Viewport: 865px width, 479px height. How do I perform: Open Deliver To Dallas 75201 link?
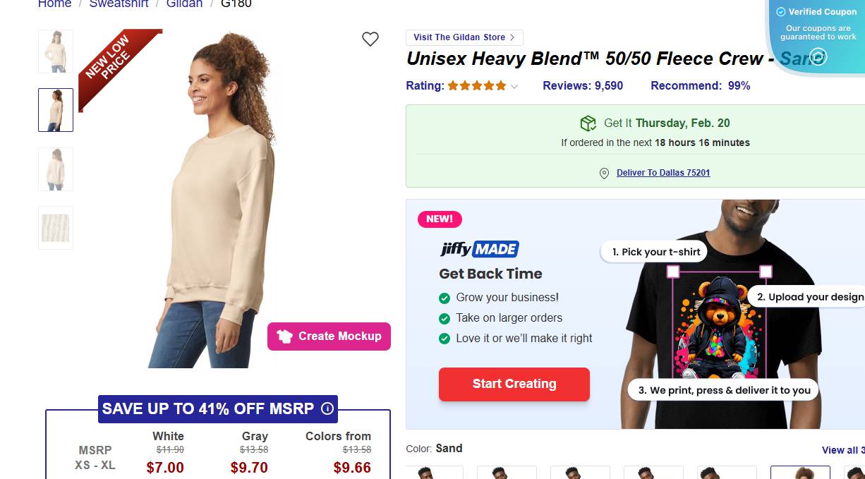coord(663,173)
